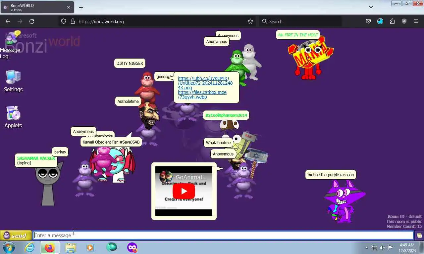This screenshot has width=424, height=254.
Task: Click the 'Room ID - default' text
Action: click(x=405, y=217)
